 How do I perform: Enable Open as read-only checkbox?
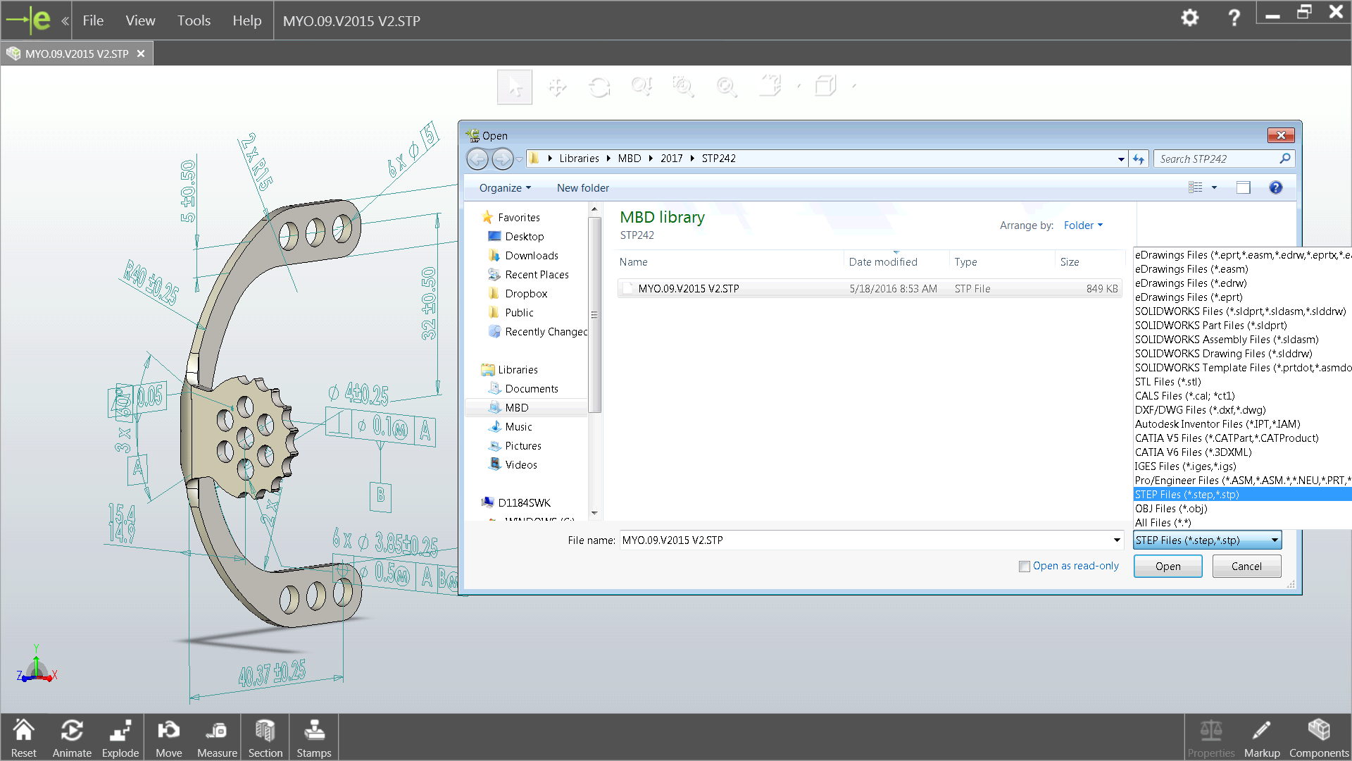(1025, 567)
